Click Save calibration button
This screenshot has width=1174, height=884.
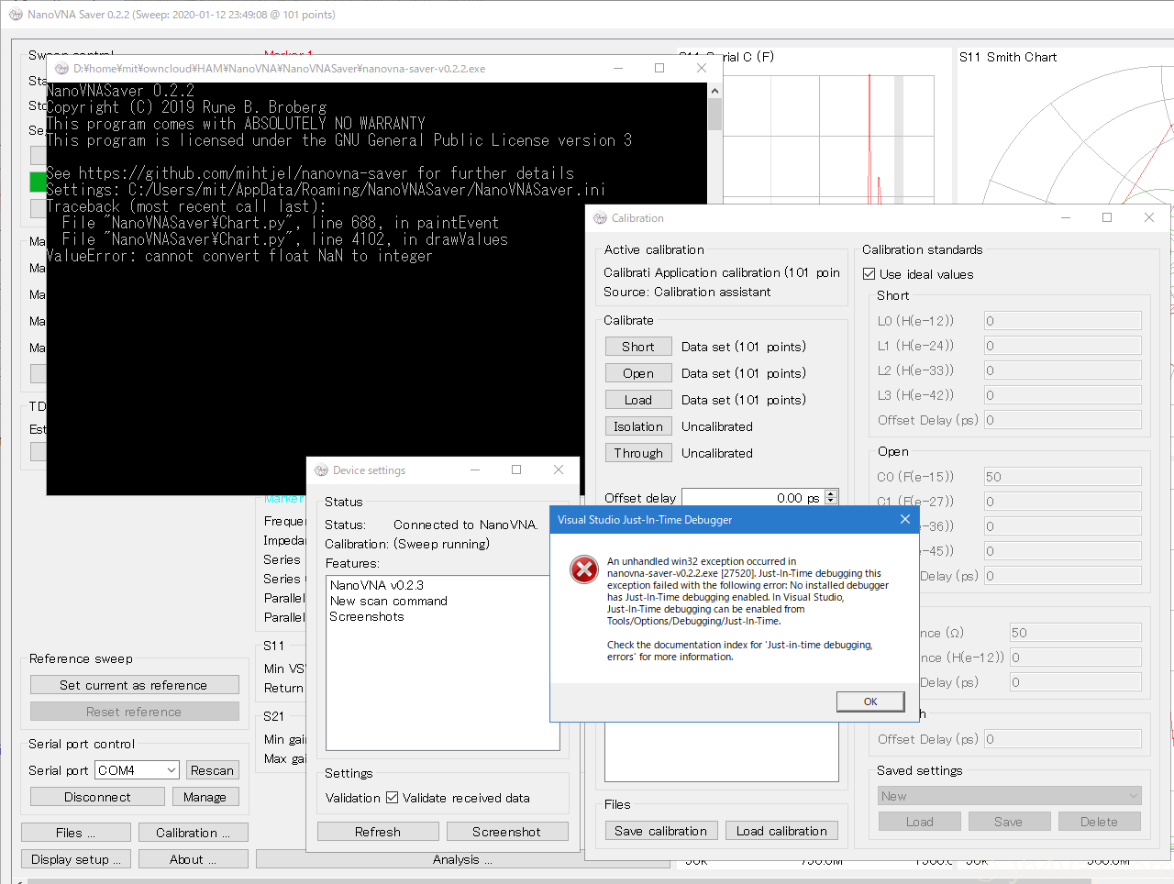click(660, 831)
